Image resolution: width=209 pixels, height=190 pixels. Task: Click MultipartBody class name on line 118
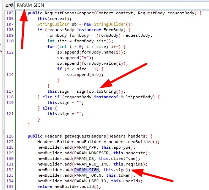137,97
